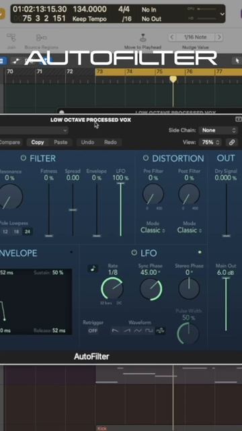Click the Move to Playhead icon
Image resolution: width=242 pixels, height=431 pixels.
[x=143, y=38]
